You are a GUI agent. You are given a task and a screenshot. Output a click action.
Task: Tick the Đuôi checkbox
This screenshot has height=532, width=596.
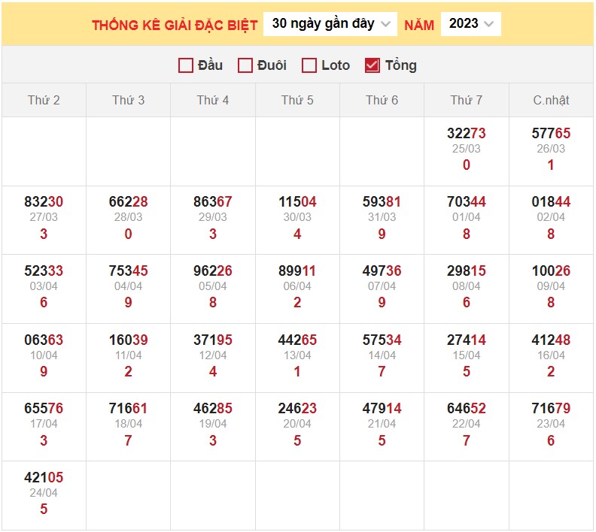click(x=245, y=65)
